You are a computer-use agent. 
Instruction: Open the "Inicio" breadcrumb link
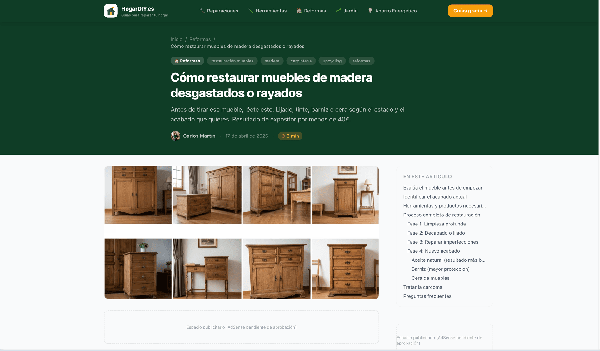tap(177, 39)
